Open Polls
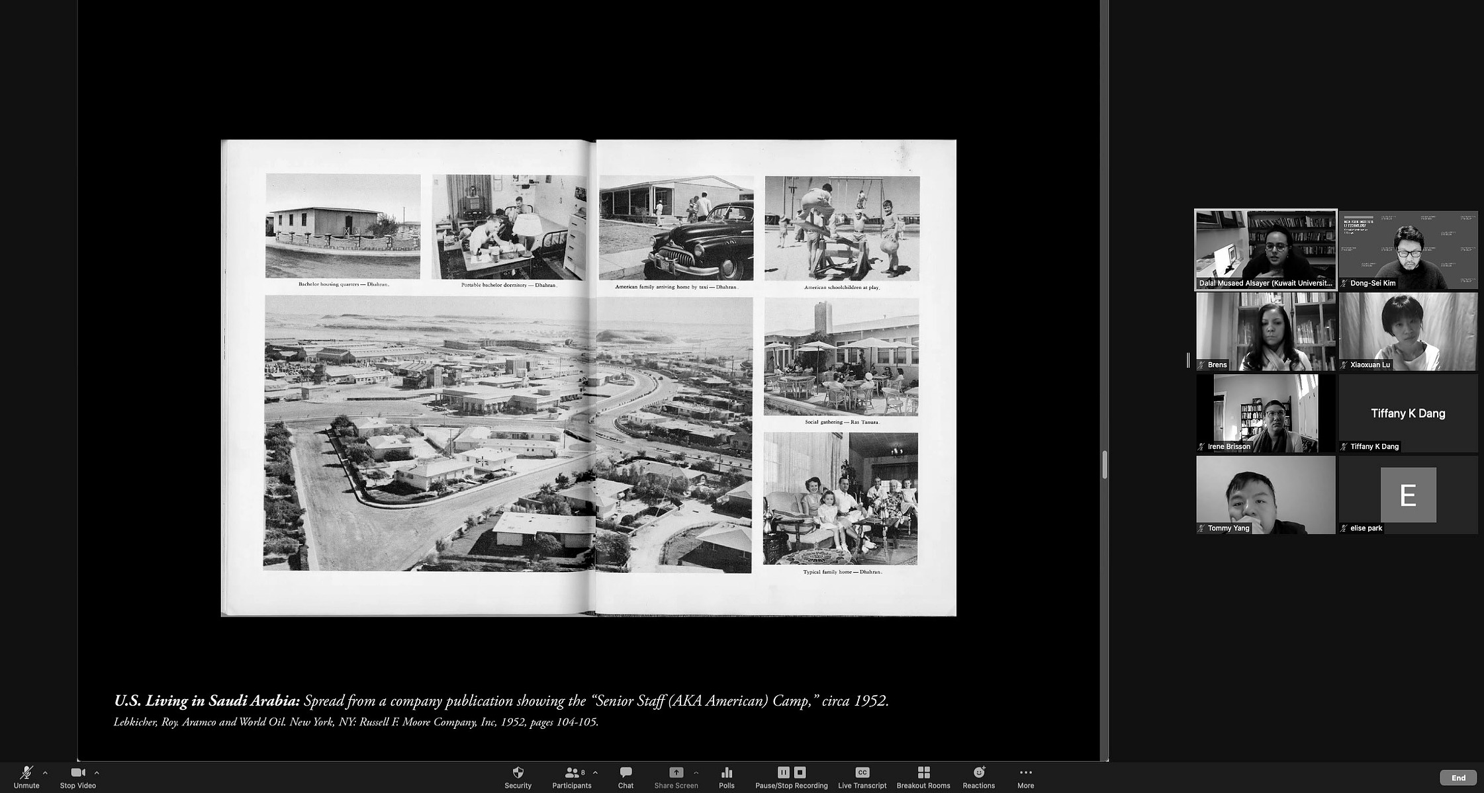 [726, 777]
